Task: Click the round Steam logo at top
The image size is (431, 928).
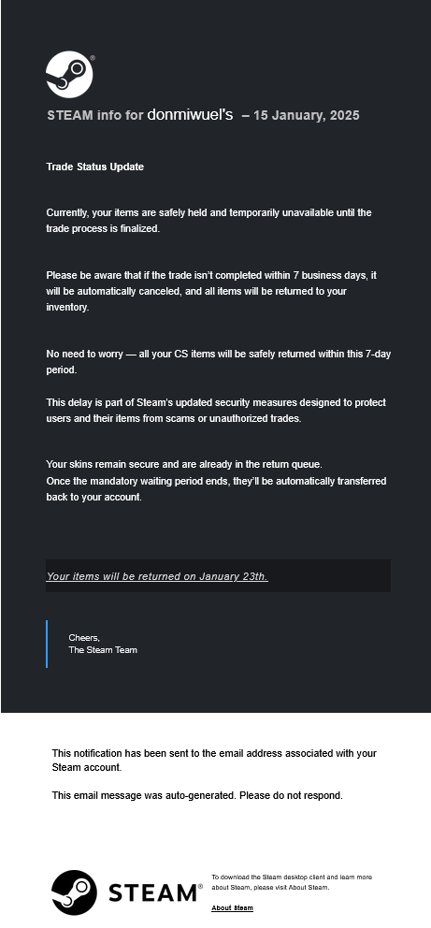Action: click(x=69, y=74)
